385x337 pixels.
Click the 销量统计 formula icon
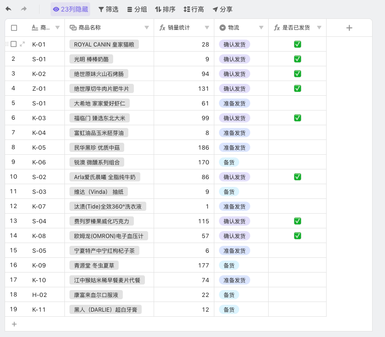(x=162, y=28)
